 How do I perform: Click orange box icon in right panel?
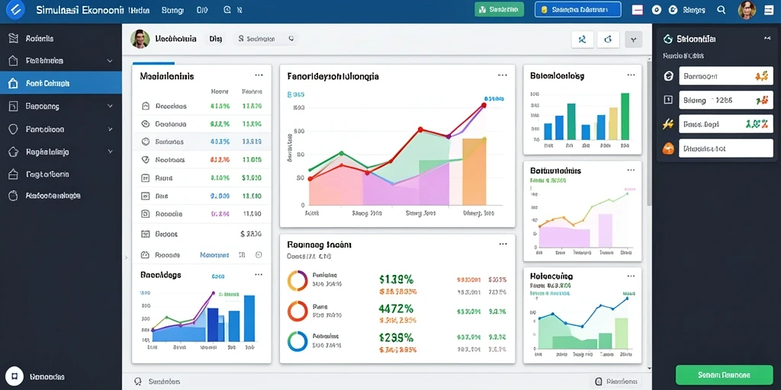[668, 148]
